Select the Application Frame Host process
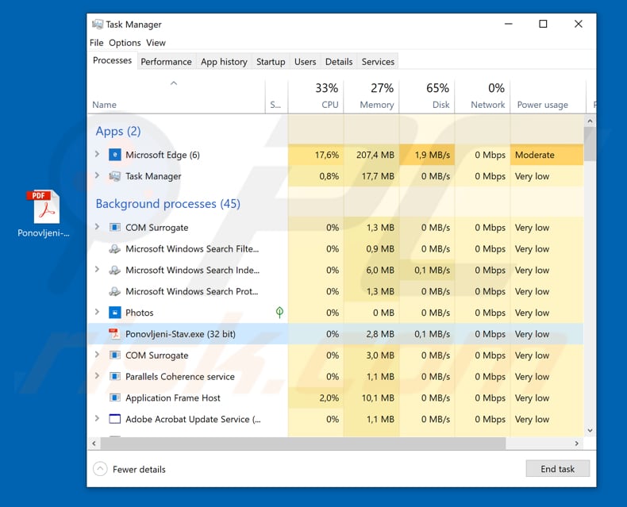Viewport: 627px width, 507px height. [336, 398]
